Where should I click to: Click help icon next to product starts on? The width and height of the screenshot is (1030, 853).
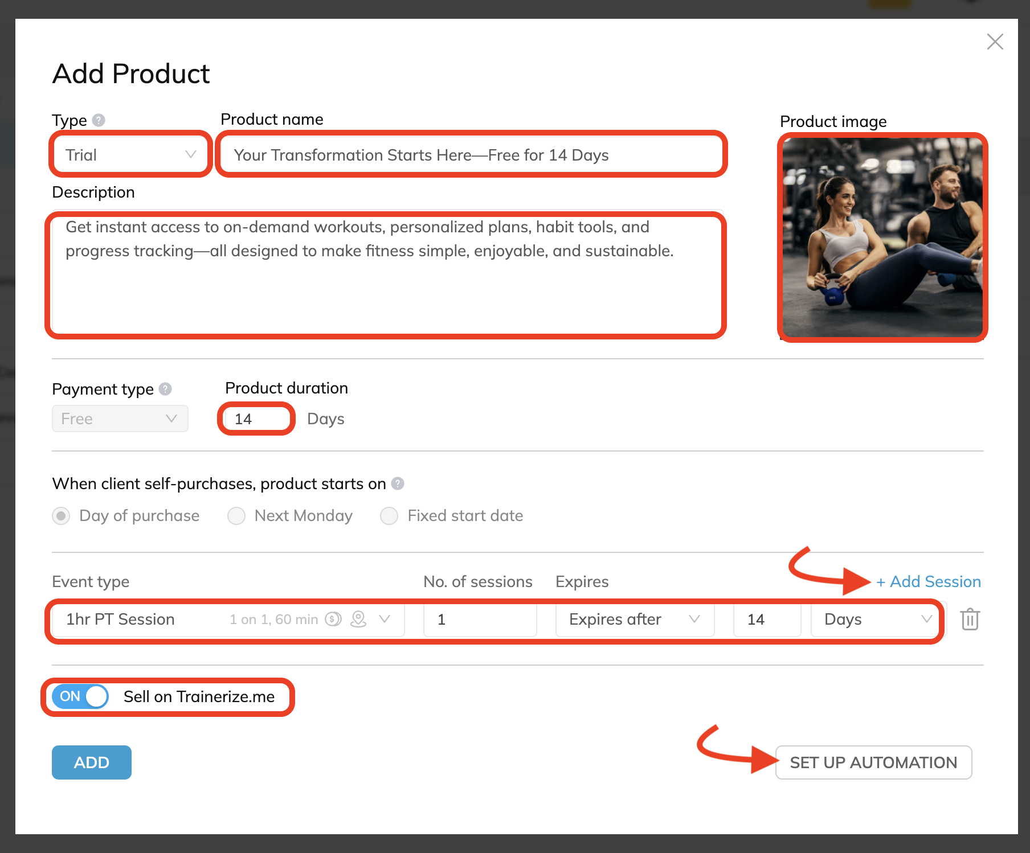(x=398, y=483)
